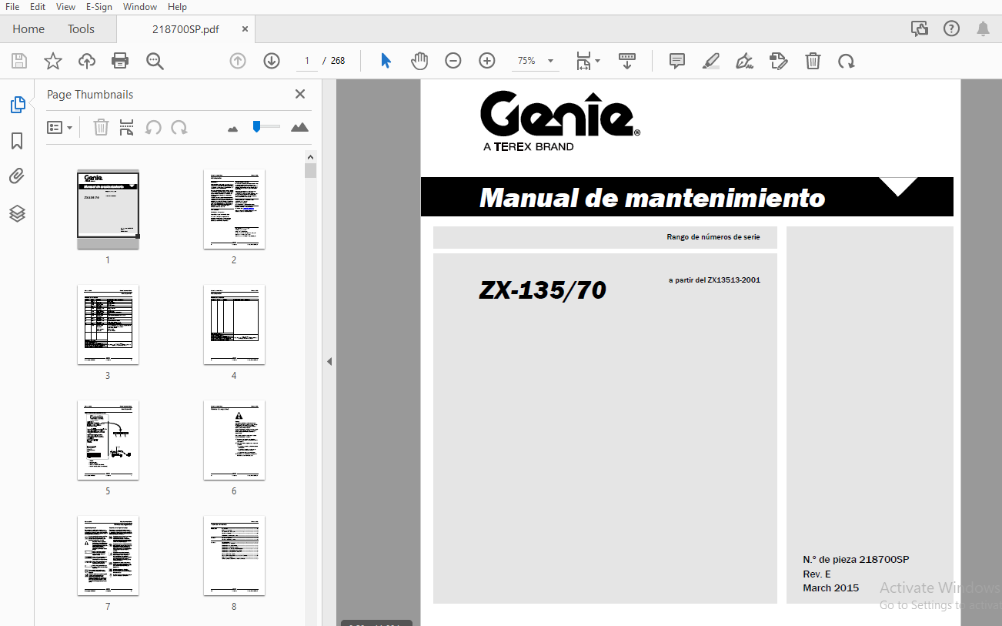Rotate thumbnails counterclockwise
Screen dimensions: 1002x626
coord(153,127)
